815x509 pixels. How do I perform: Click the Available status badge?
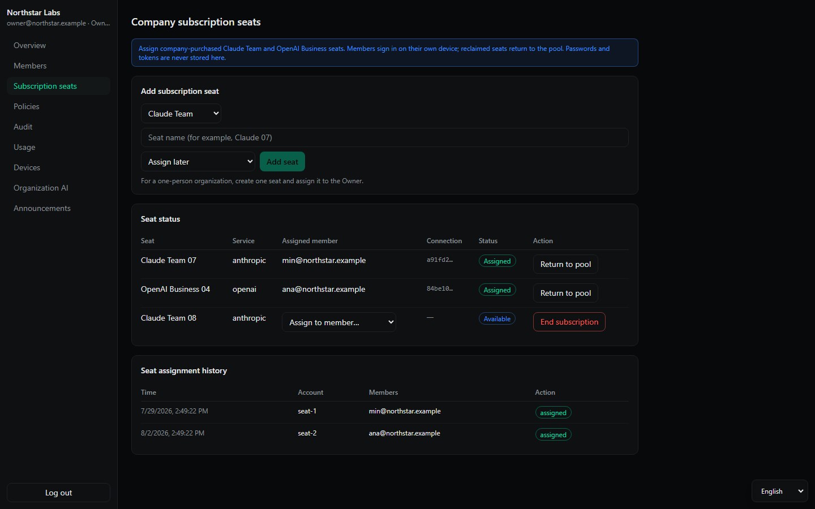coord(497,319)
